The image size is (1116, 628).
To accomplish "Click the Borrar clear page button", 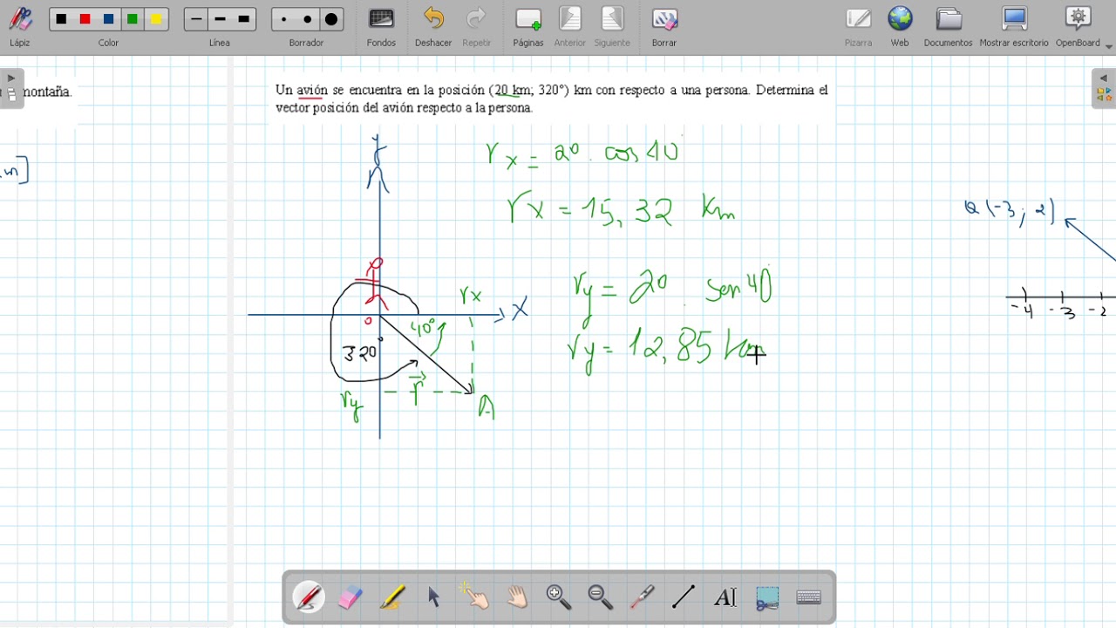I will (x=664, y=26).
